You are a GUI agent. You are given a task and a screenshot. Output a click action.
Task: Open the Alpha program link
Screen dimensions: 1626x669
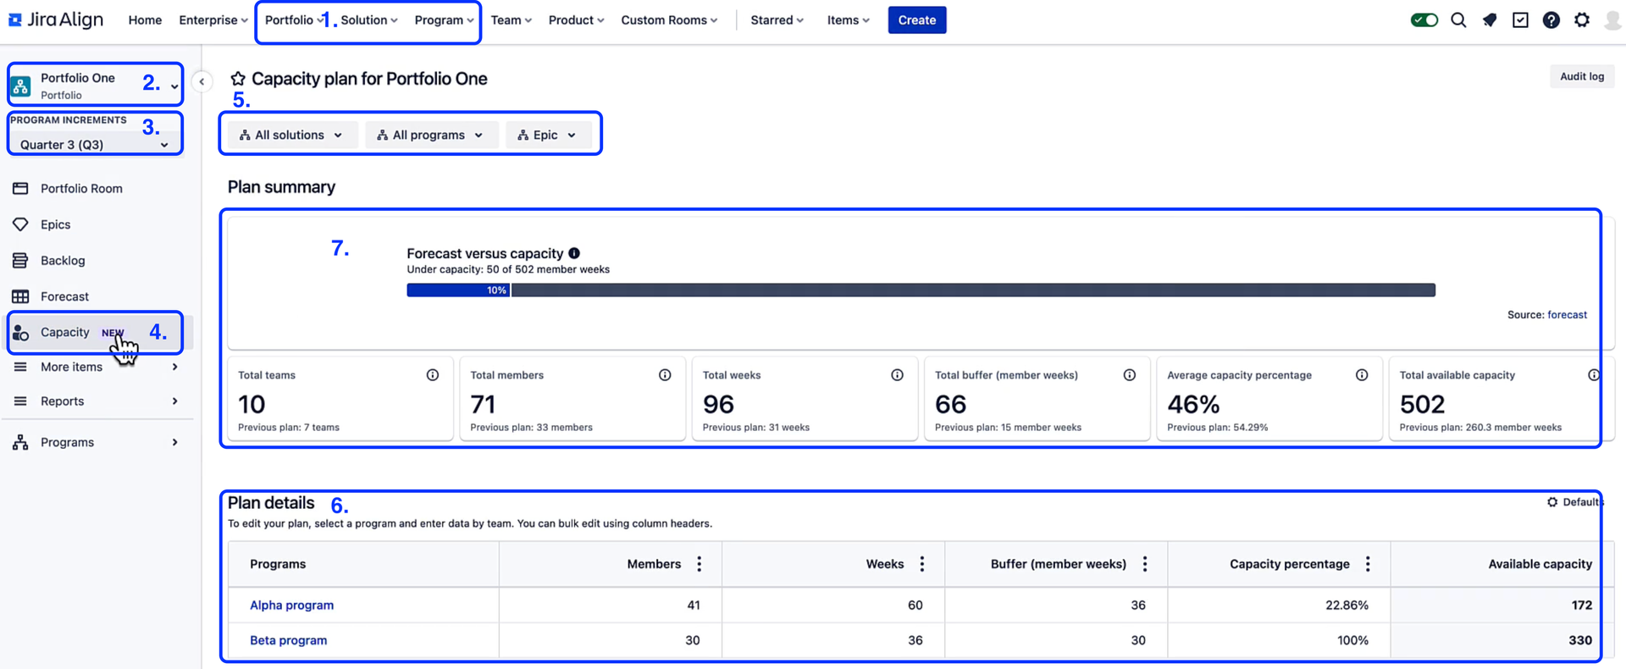tap(291, 605)
